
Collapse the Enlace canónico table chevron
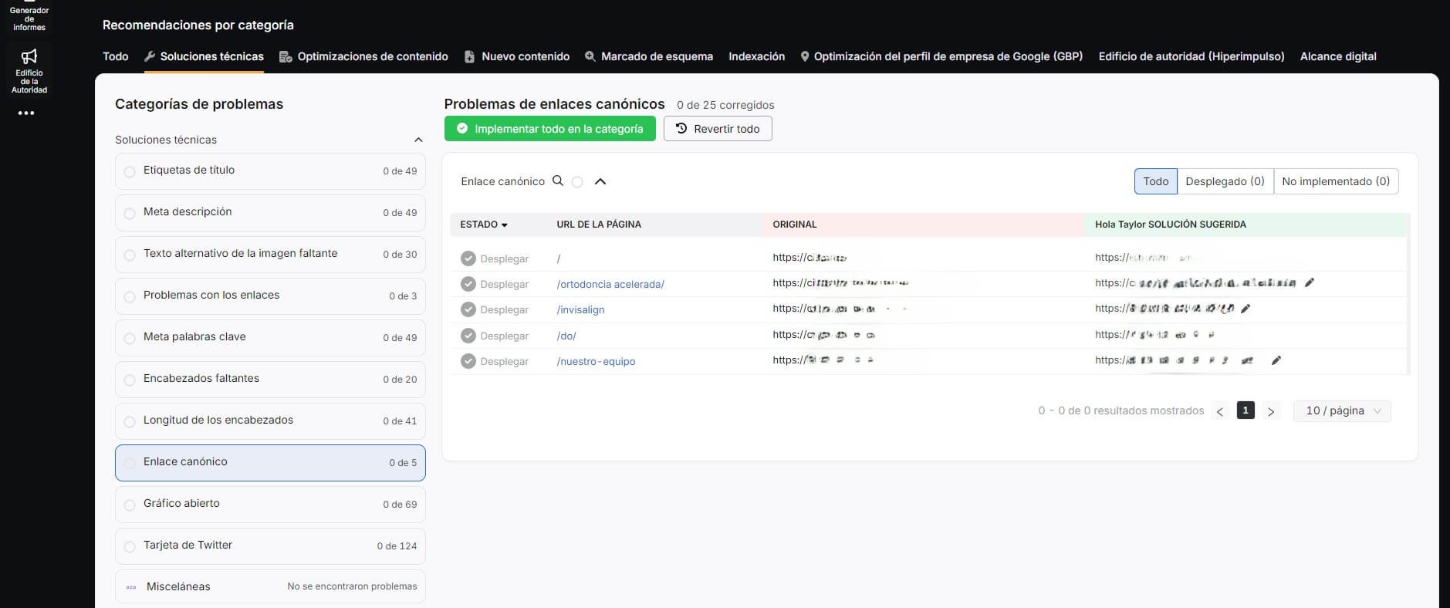pos(600,181)
